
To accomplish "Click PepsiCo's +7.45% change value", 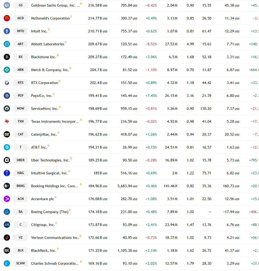I will coord(151,96).
